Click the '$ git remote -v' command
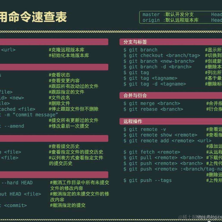Viewport: 222px width, 222px height. click(x=145, y=129)
